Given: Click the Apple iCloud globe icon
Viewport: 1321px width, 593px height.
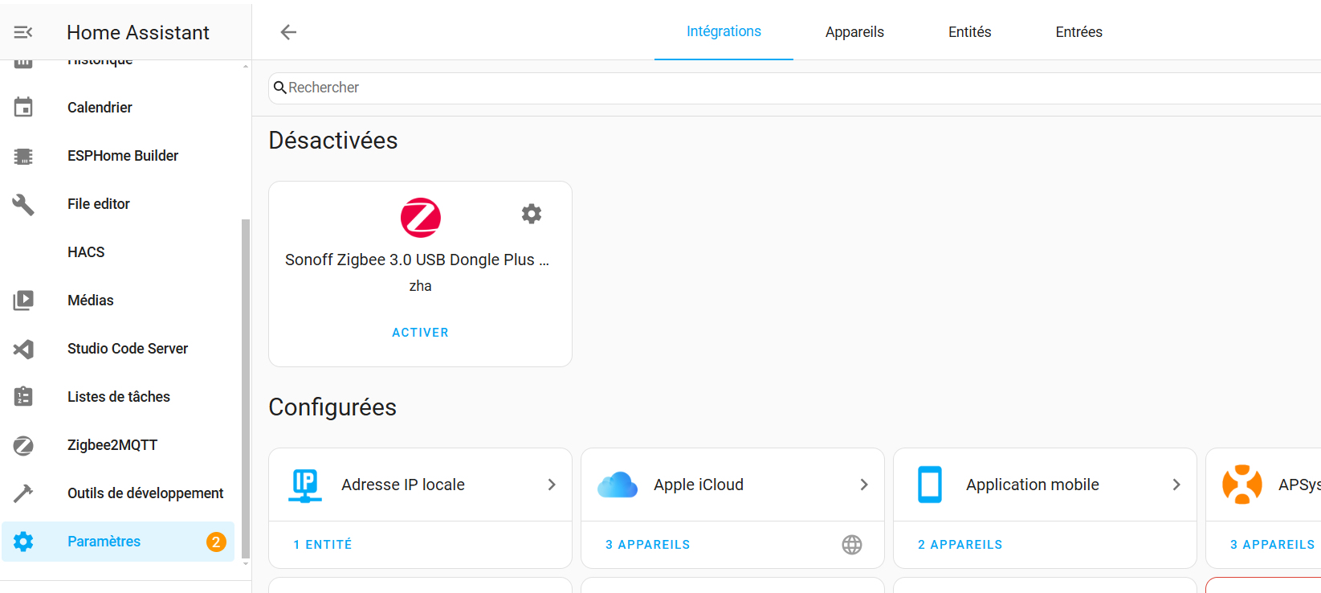Looking at the screenshot, I should 851,545.
